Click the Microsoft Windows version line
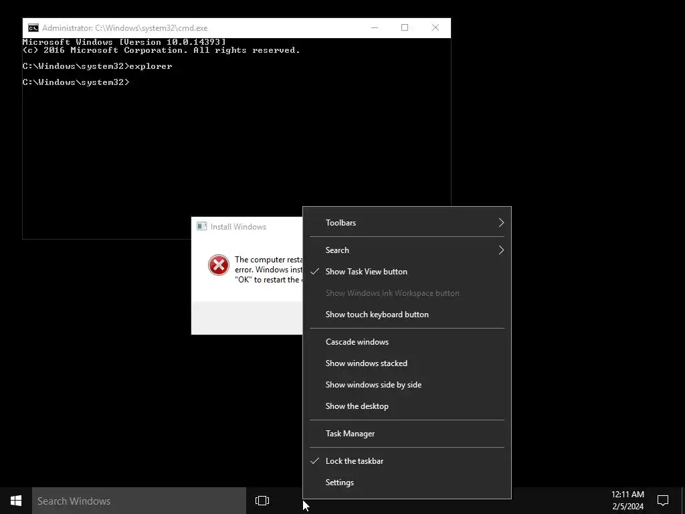Viewport: 685px width, 514px height. 124,42
